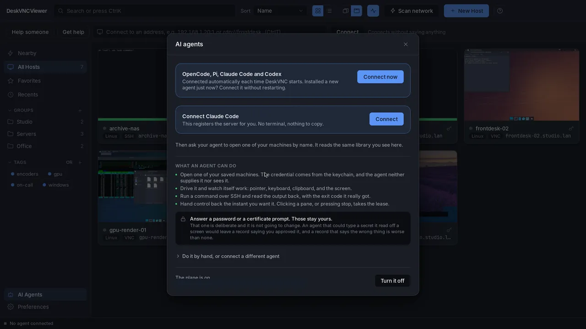Open the Servers group
This screenshot has height=329, width=586.
pyautogui.click(x=45, y=134)
